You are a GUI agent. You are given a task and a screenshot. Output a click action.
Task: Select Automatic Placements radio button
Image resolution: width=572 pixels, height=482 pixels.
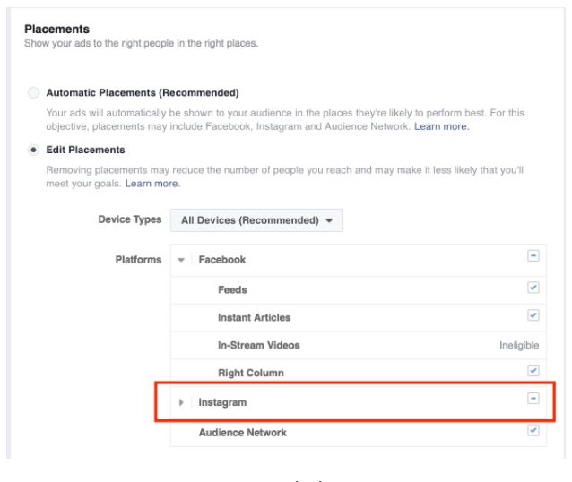click(x=34, y=92)
